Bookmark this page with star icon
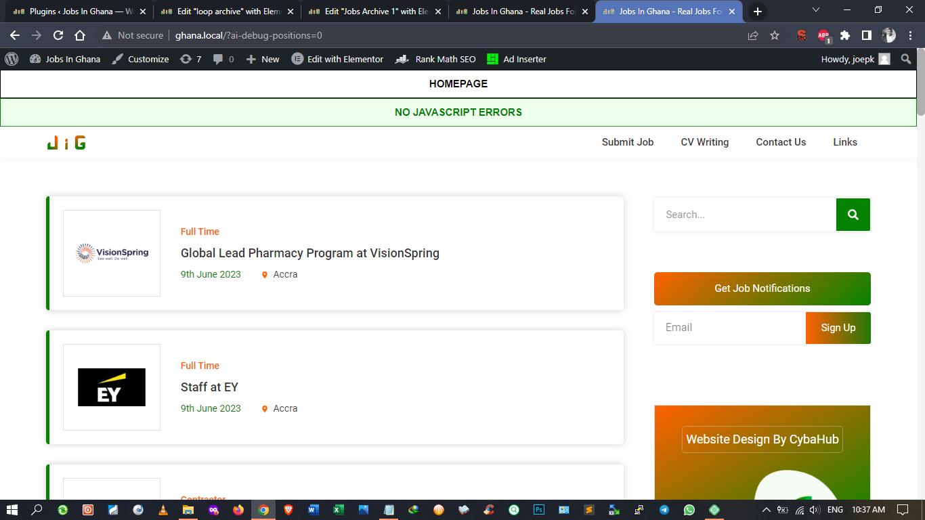Screen dimensions: 925x520 (x=775, y=35)
